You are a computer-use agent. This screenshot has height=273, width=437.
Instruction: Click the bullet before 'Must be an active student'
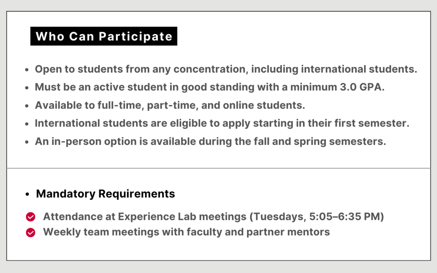(27, 88)
